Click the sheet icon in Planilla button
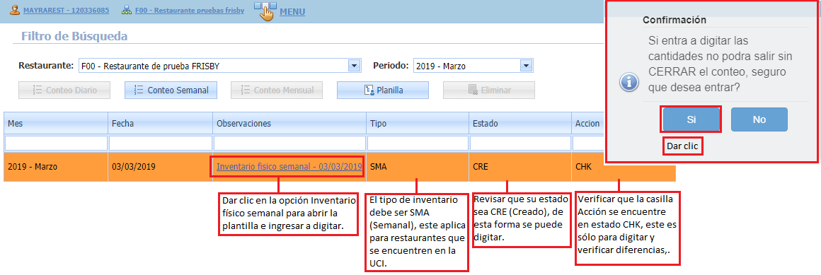821x275 pixels. coord(369,90)
